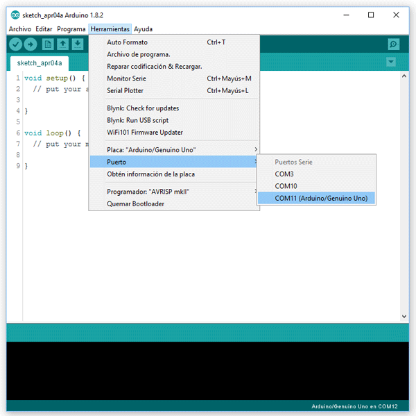The image size is (416, 416).
Task: Click the Verify checkmark button
Action: coord(15,44)
